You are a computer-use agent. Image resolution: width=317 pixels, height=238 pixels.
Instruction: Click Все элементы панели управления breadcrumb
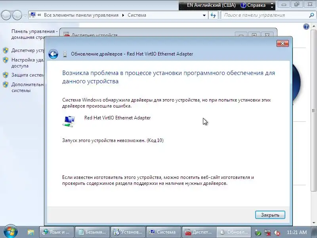(81, 15)
